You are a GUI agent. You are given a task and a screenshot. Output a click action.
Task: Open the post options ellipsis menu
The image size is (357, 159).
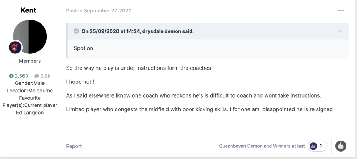(341, 11)
